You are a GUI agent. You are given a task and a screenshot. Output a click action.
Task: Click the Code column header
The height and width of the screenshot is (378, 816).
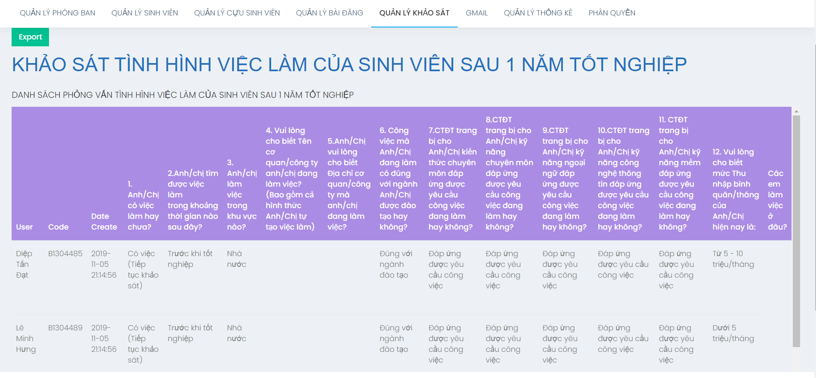[58, 227]
